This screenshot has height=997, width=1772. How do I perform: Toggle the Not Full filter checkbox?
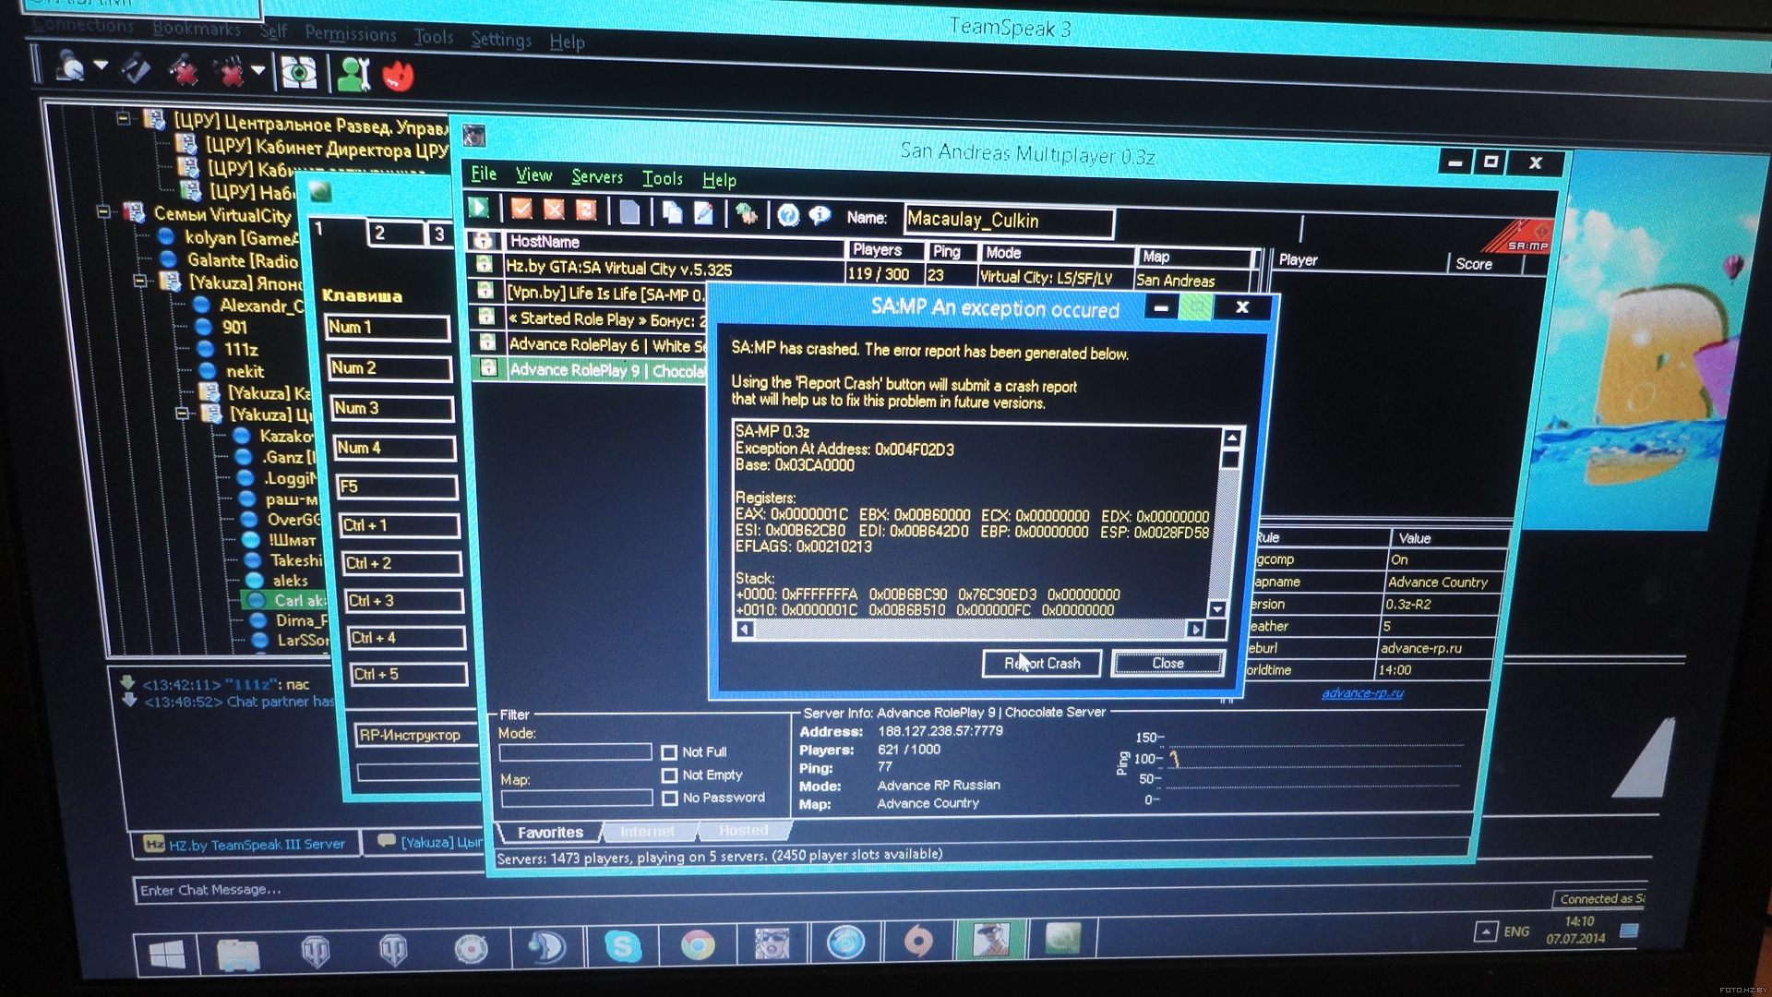[x=669, y=752]
